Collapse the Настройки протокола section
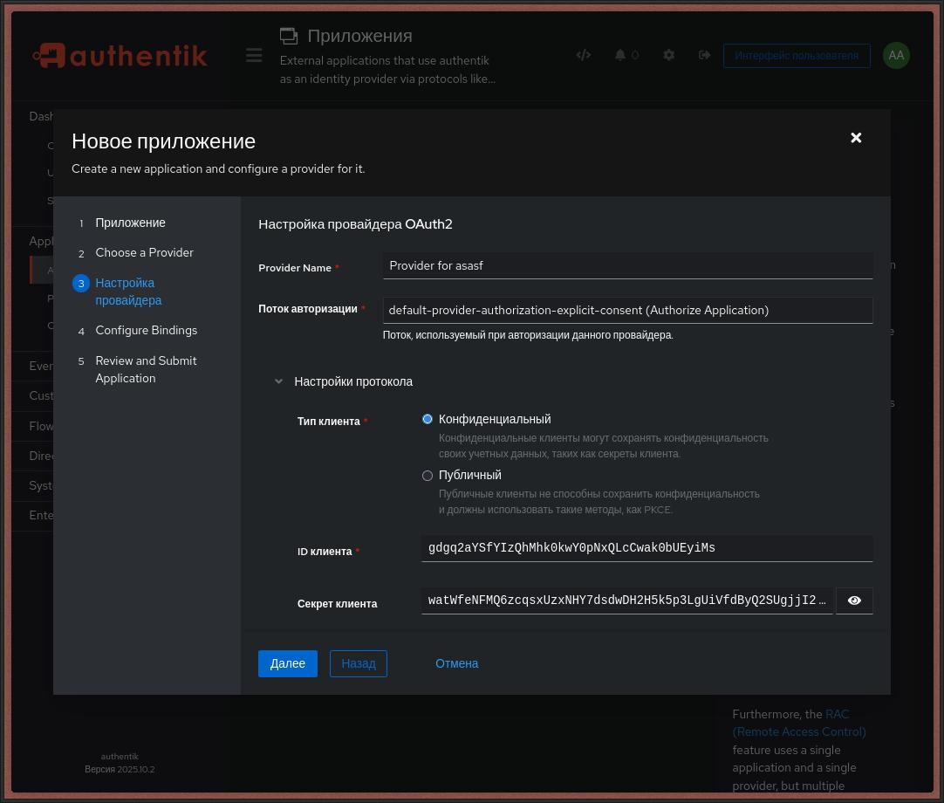This screenshot has height=803, width=944. (x=279, y=381)
